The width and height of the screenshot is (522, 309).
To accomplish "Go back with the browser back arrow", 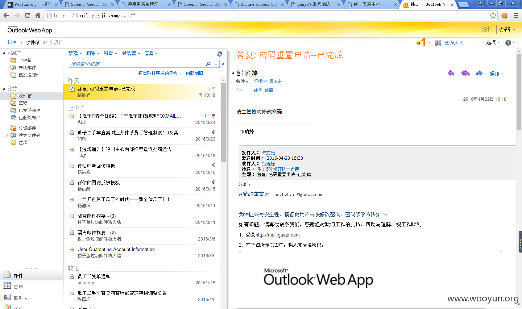I will click(x=6, y=15).
